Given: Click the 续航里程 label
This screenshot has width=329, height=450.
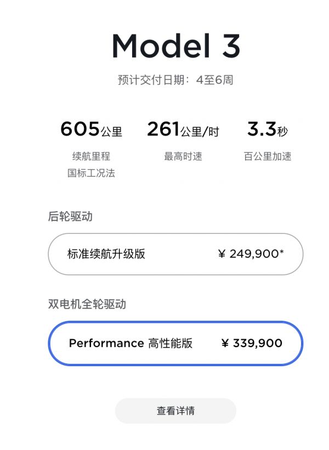Looking at the screenshot, I should (91, 156).
